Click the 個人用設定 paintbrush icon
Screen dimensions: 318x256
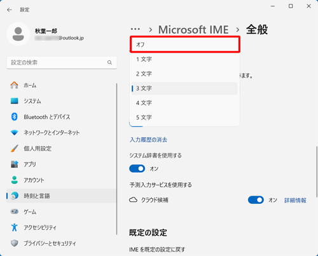[14, 149]
